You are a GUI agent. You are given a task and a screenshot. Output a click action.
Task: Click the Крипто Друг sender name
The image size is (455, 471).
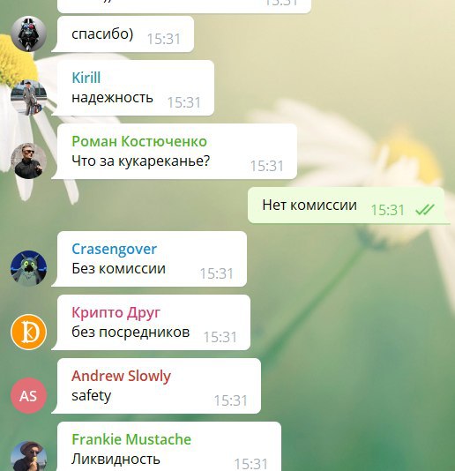[x=116, y=312]
